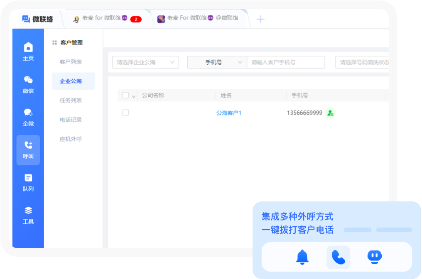This screenshot has width=422, height=279.
Task: Click the bell notification icon in banner
Action: (x=302, y=257)
